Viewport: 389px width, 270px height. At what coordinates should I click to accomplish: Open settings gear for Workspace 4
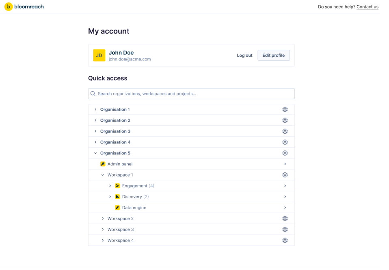click(285, 240)
